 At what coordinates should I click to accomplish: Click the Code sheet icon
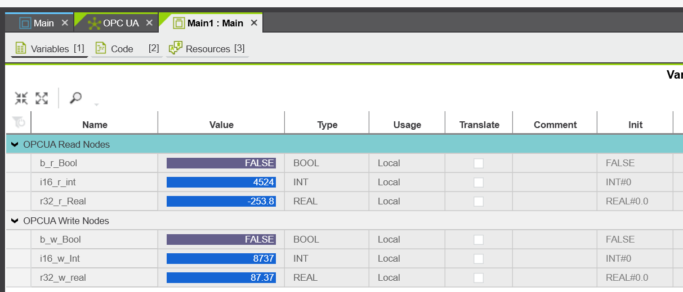tap(101, 48)
